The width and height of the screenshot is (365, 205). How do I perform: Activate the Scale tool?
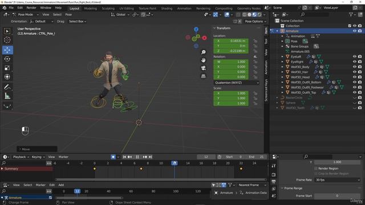click(7, 68)
